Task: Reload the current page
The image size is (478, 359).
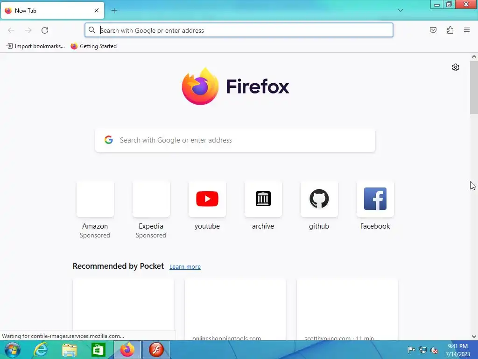Action: point(45,30)
